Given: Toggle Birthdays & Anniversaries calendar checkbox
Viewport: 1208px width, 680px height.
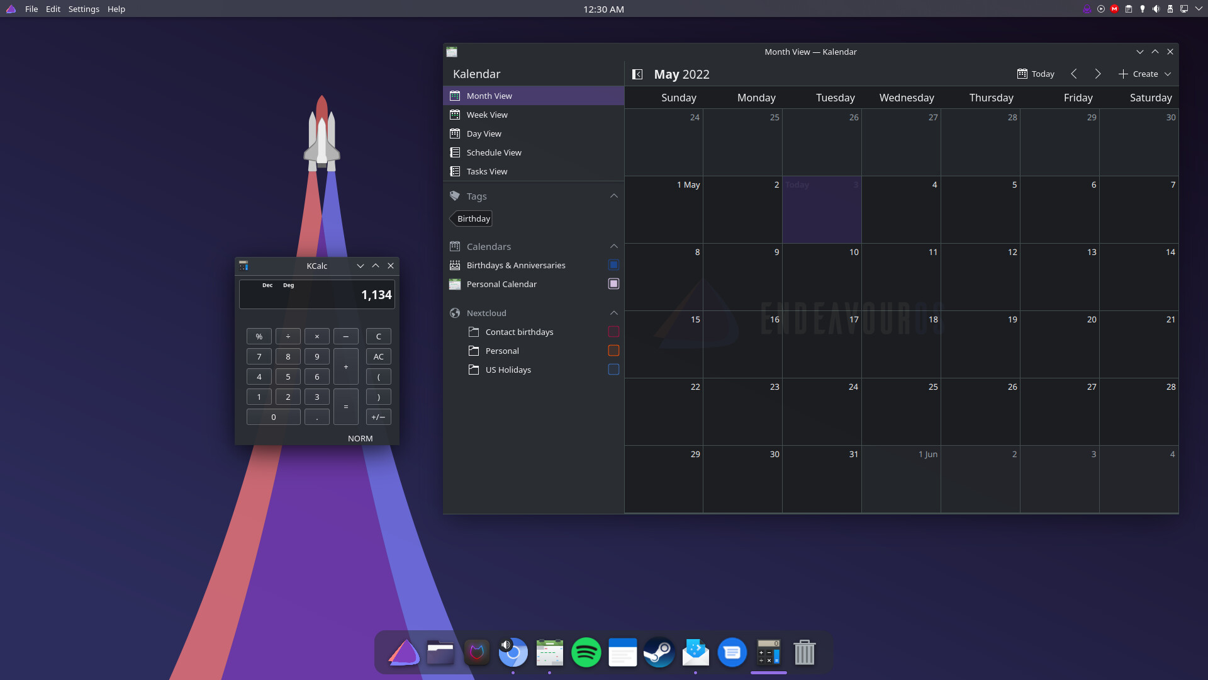Looking at the screenshot, I should point(613,265).
